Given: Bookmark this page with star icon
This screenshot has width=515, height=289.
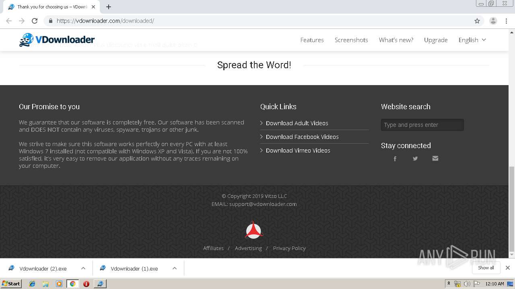Looking at the screenshot, I should 477,21.
